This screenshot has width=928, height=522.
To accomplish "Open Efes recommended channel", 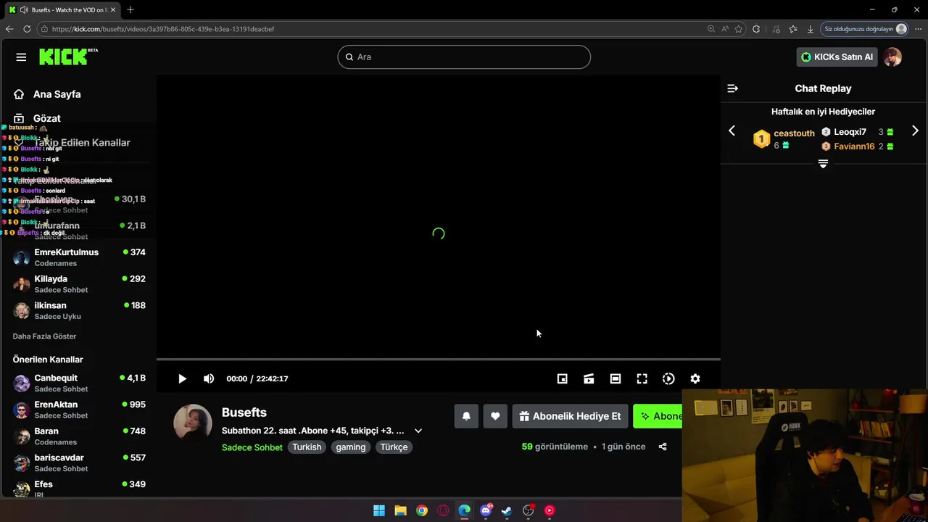I will [x=79, y=488].
